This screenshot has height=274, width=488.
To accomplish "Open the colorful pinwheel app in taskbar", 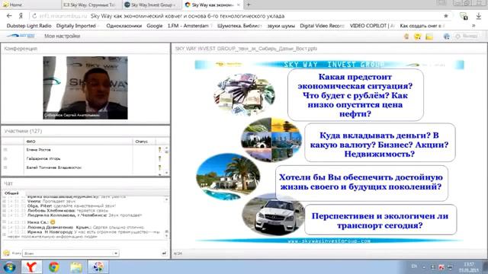I will (98, 267).
